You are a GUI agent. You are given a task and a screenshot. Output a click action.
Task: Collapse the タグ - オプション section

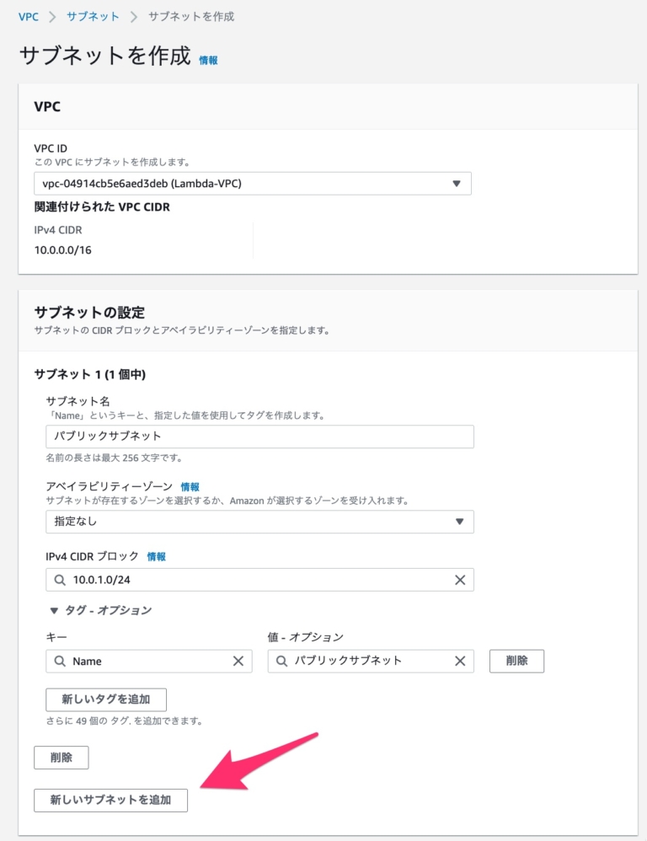100,609
